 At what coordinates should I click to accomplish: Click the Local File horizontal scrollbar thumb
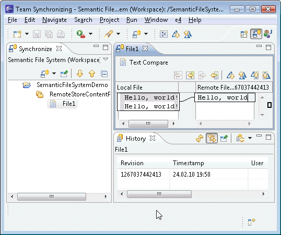(148, 123)
